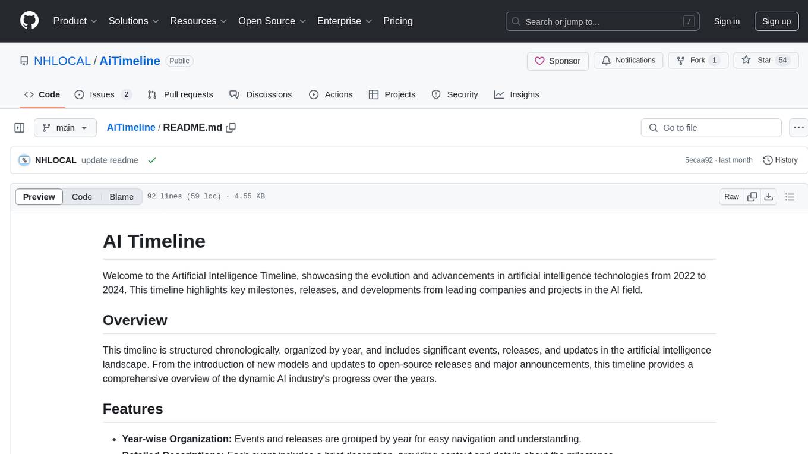Switch to the Code tab

coord(42,94)
